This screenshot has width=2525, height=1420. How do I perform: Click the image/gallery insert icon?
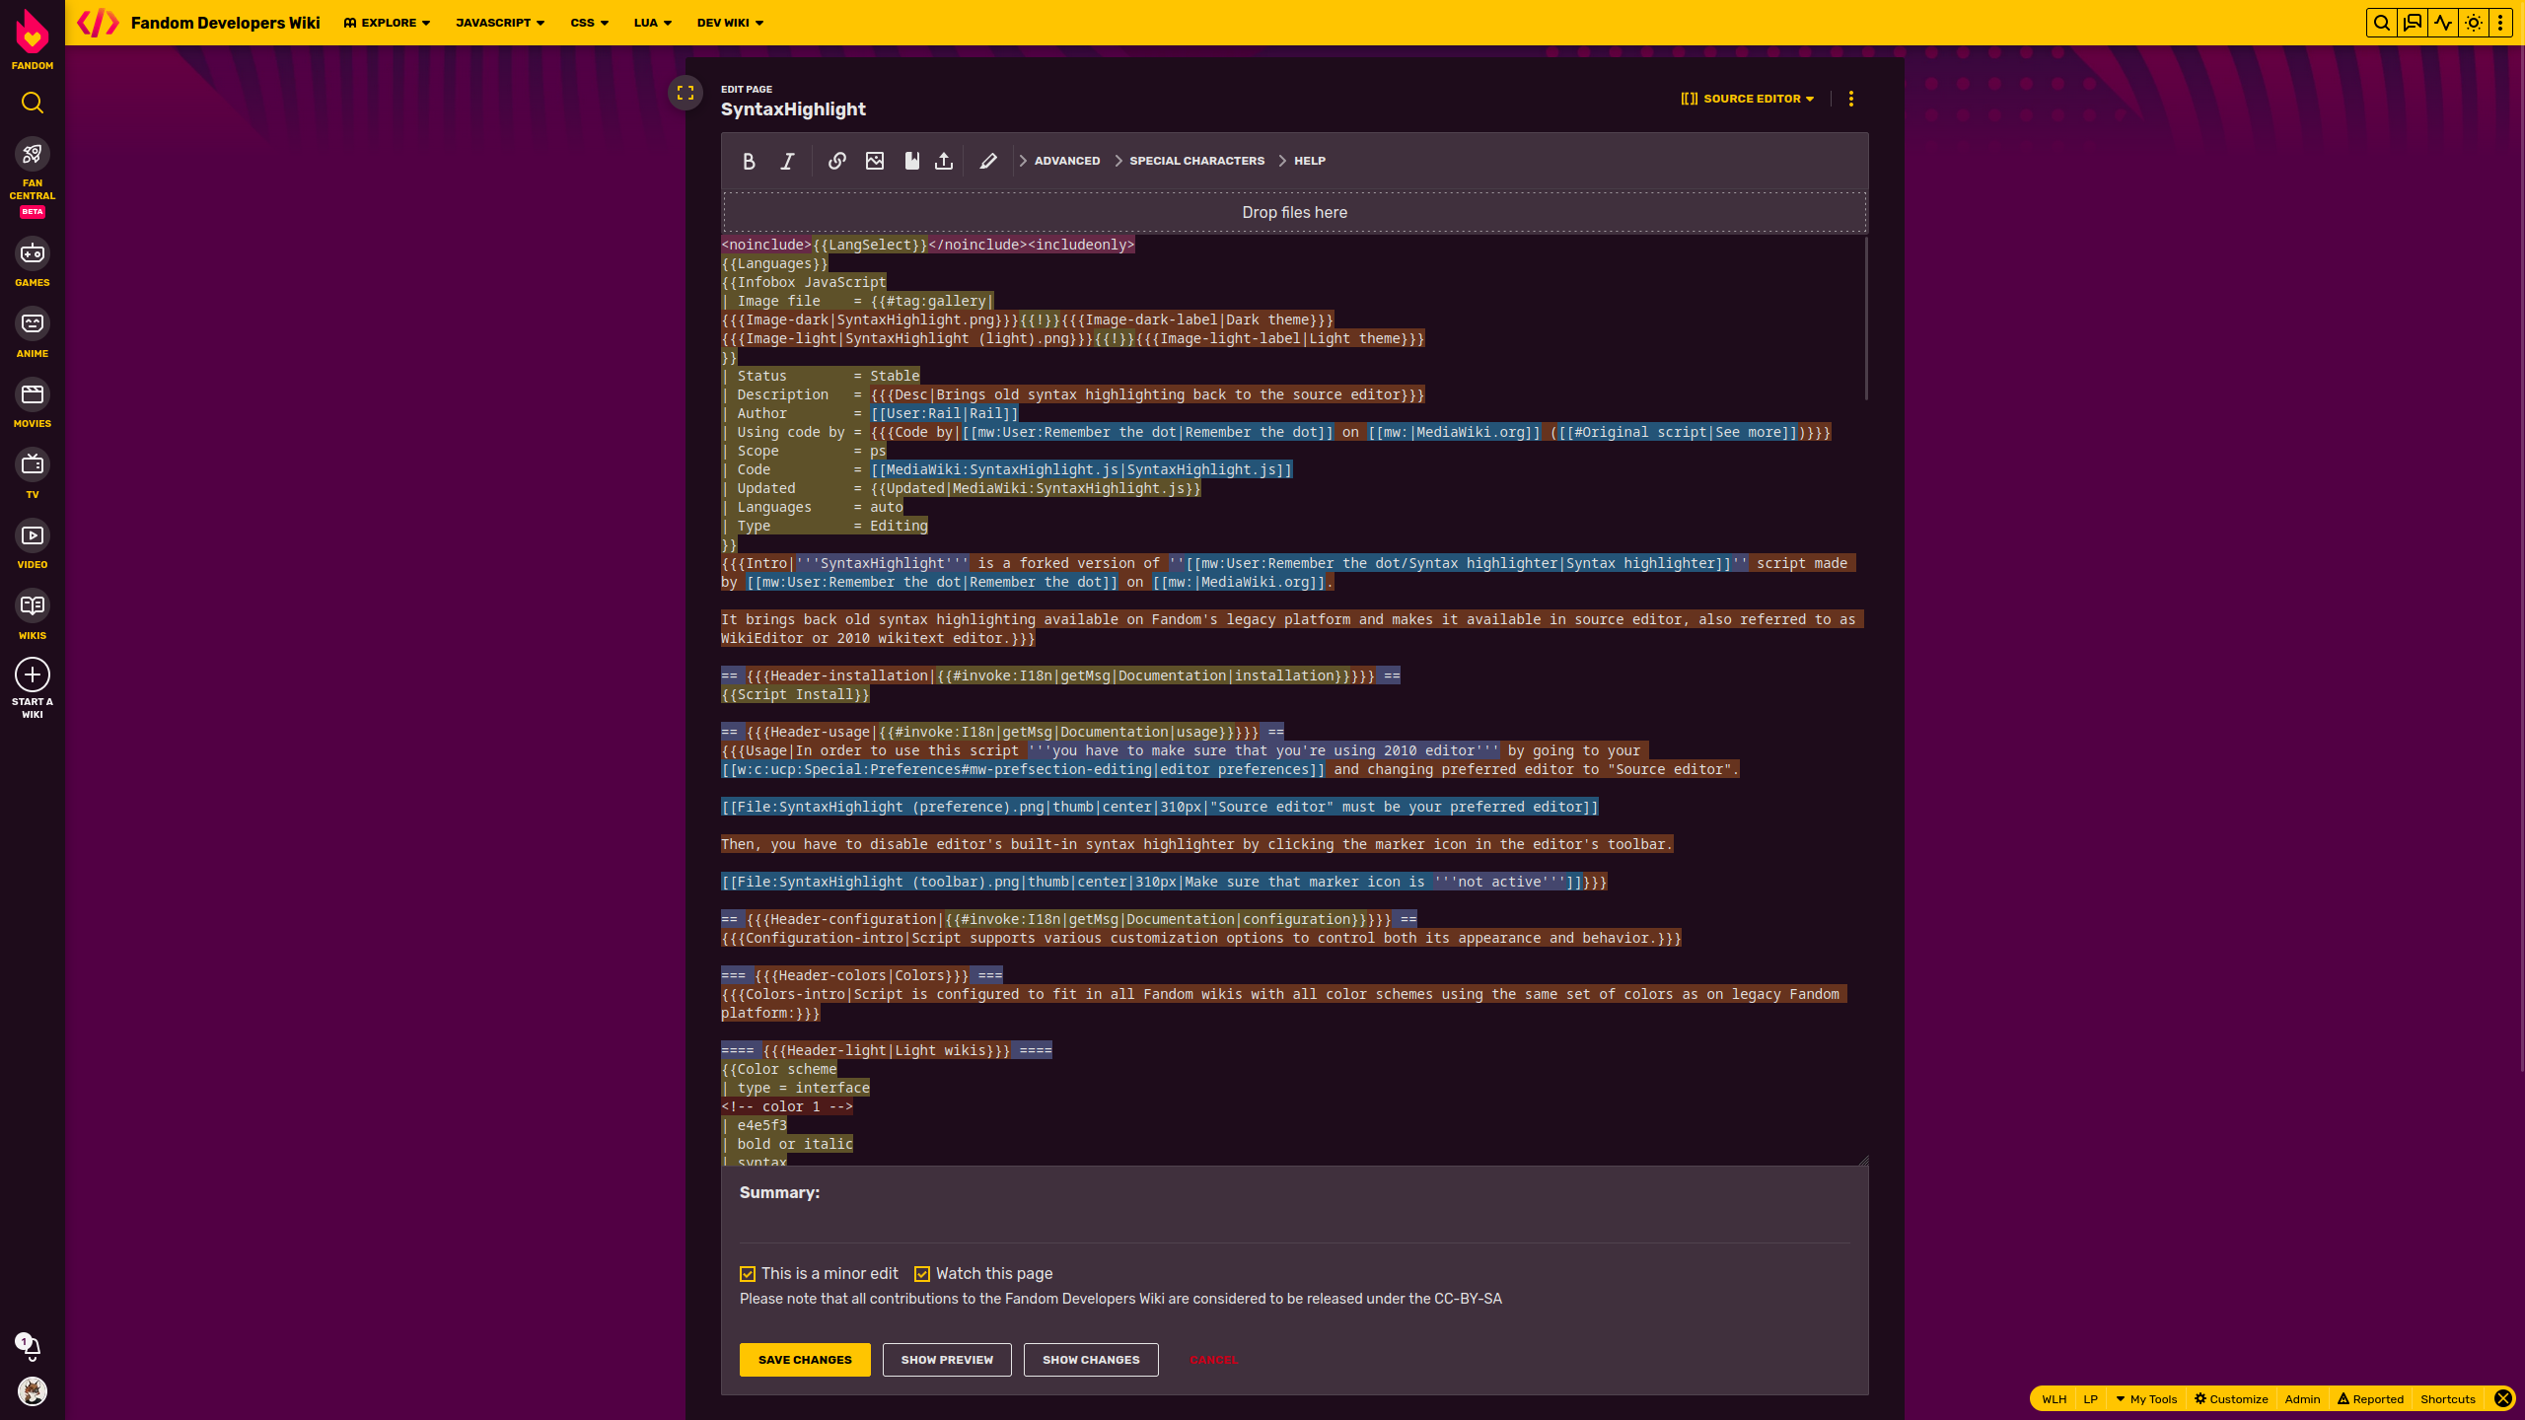click(874, 162)
